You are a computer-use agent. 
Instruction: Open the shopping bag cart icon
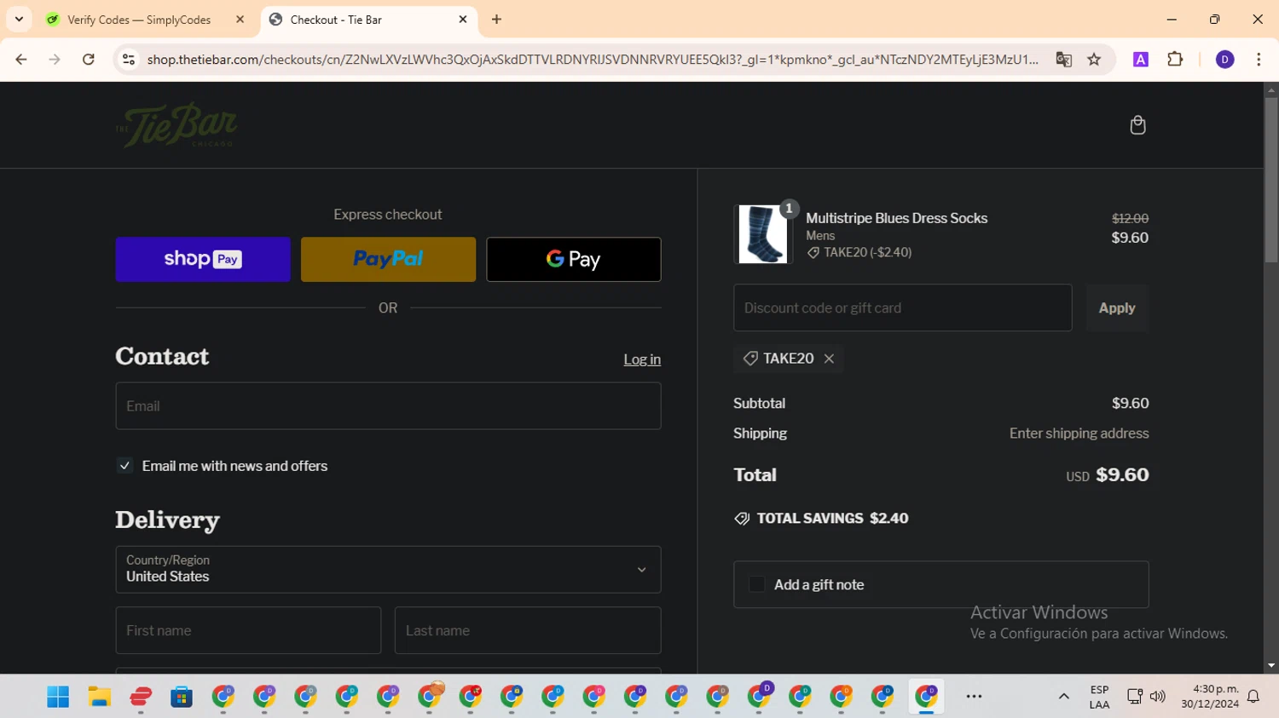click(x=1137, y=125)
